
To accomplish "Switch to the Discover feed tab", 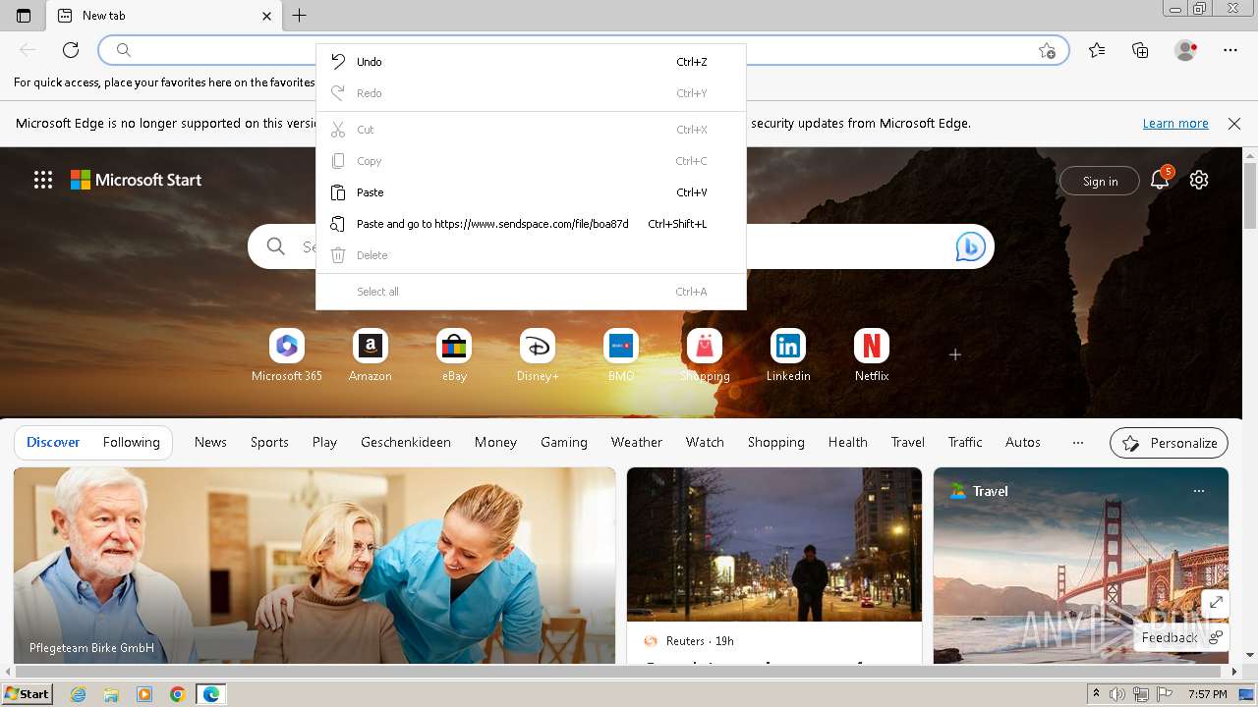I will click(x=53, y=442).
